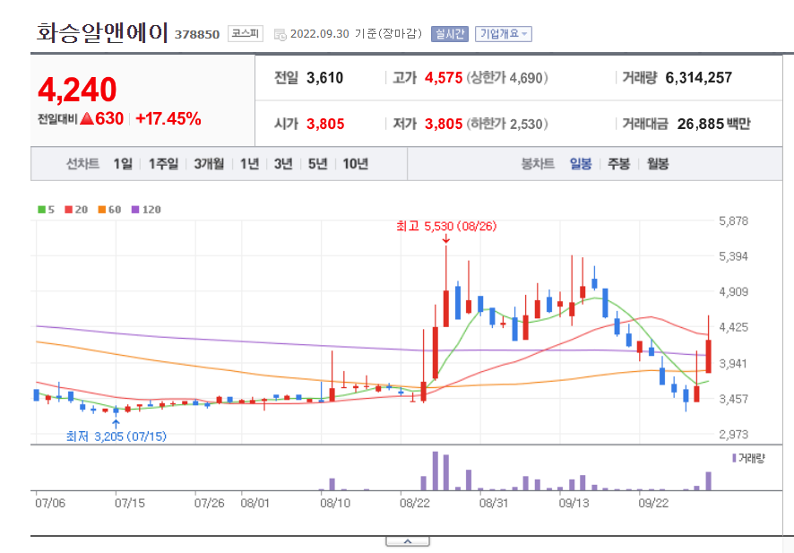Click the stock code 378850
This screenshot has width=794, height=553.
tap(197, 34)
